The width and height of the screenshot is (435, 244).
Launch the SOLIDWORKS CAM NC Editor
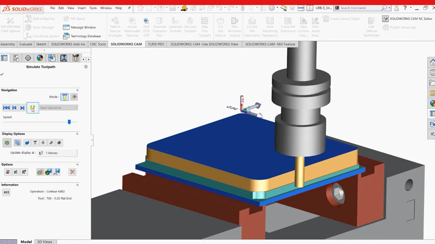point(407,19)
